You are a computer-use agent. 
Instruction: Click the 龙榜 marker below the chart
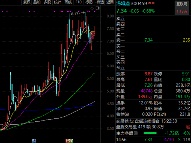[69, 141]
